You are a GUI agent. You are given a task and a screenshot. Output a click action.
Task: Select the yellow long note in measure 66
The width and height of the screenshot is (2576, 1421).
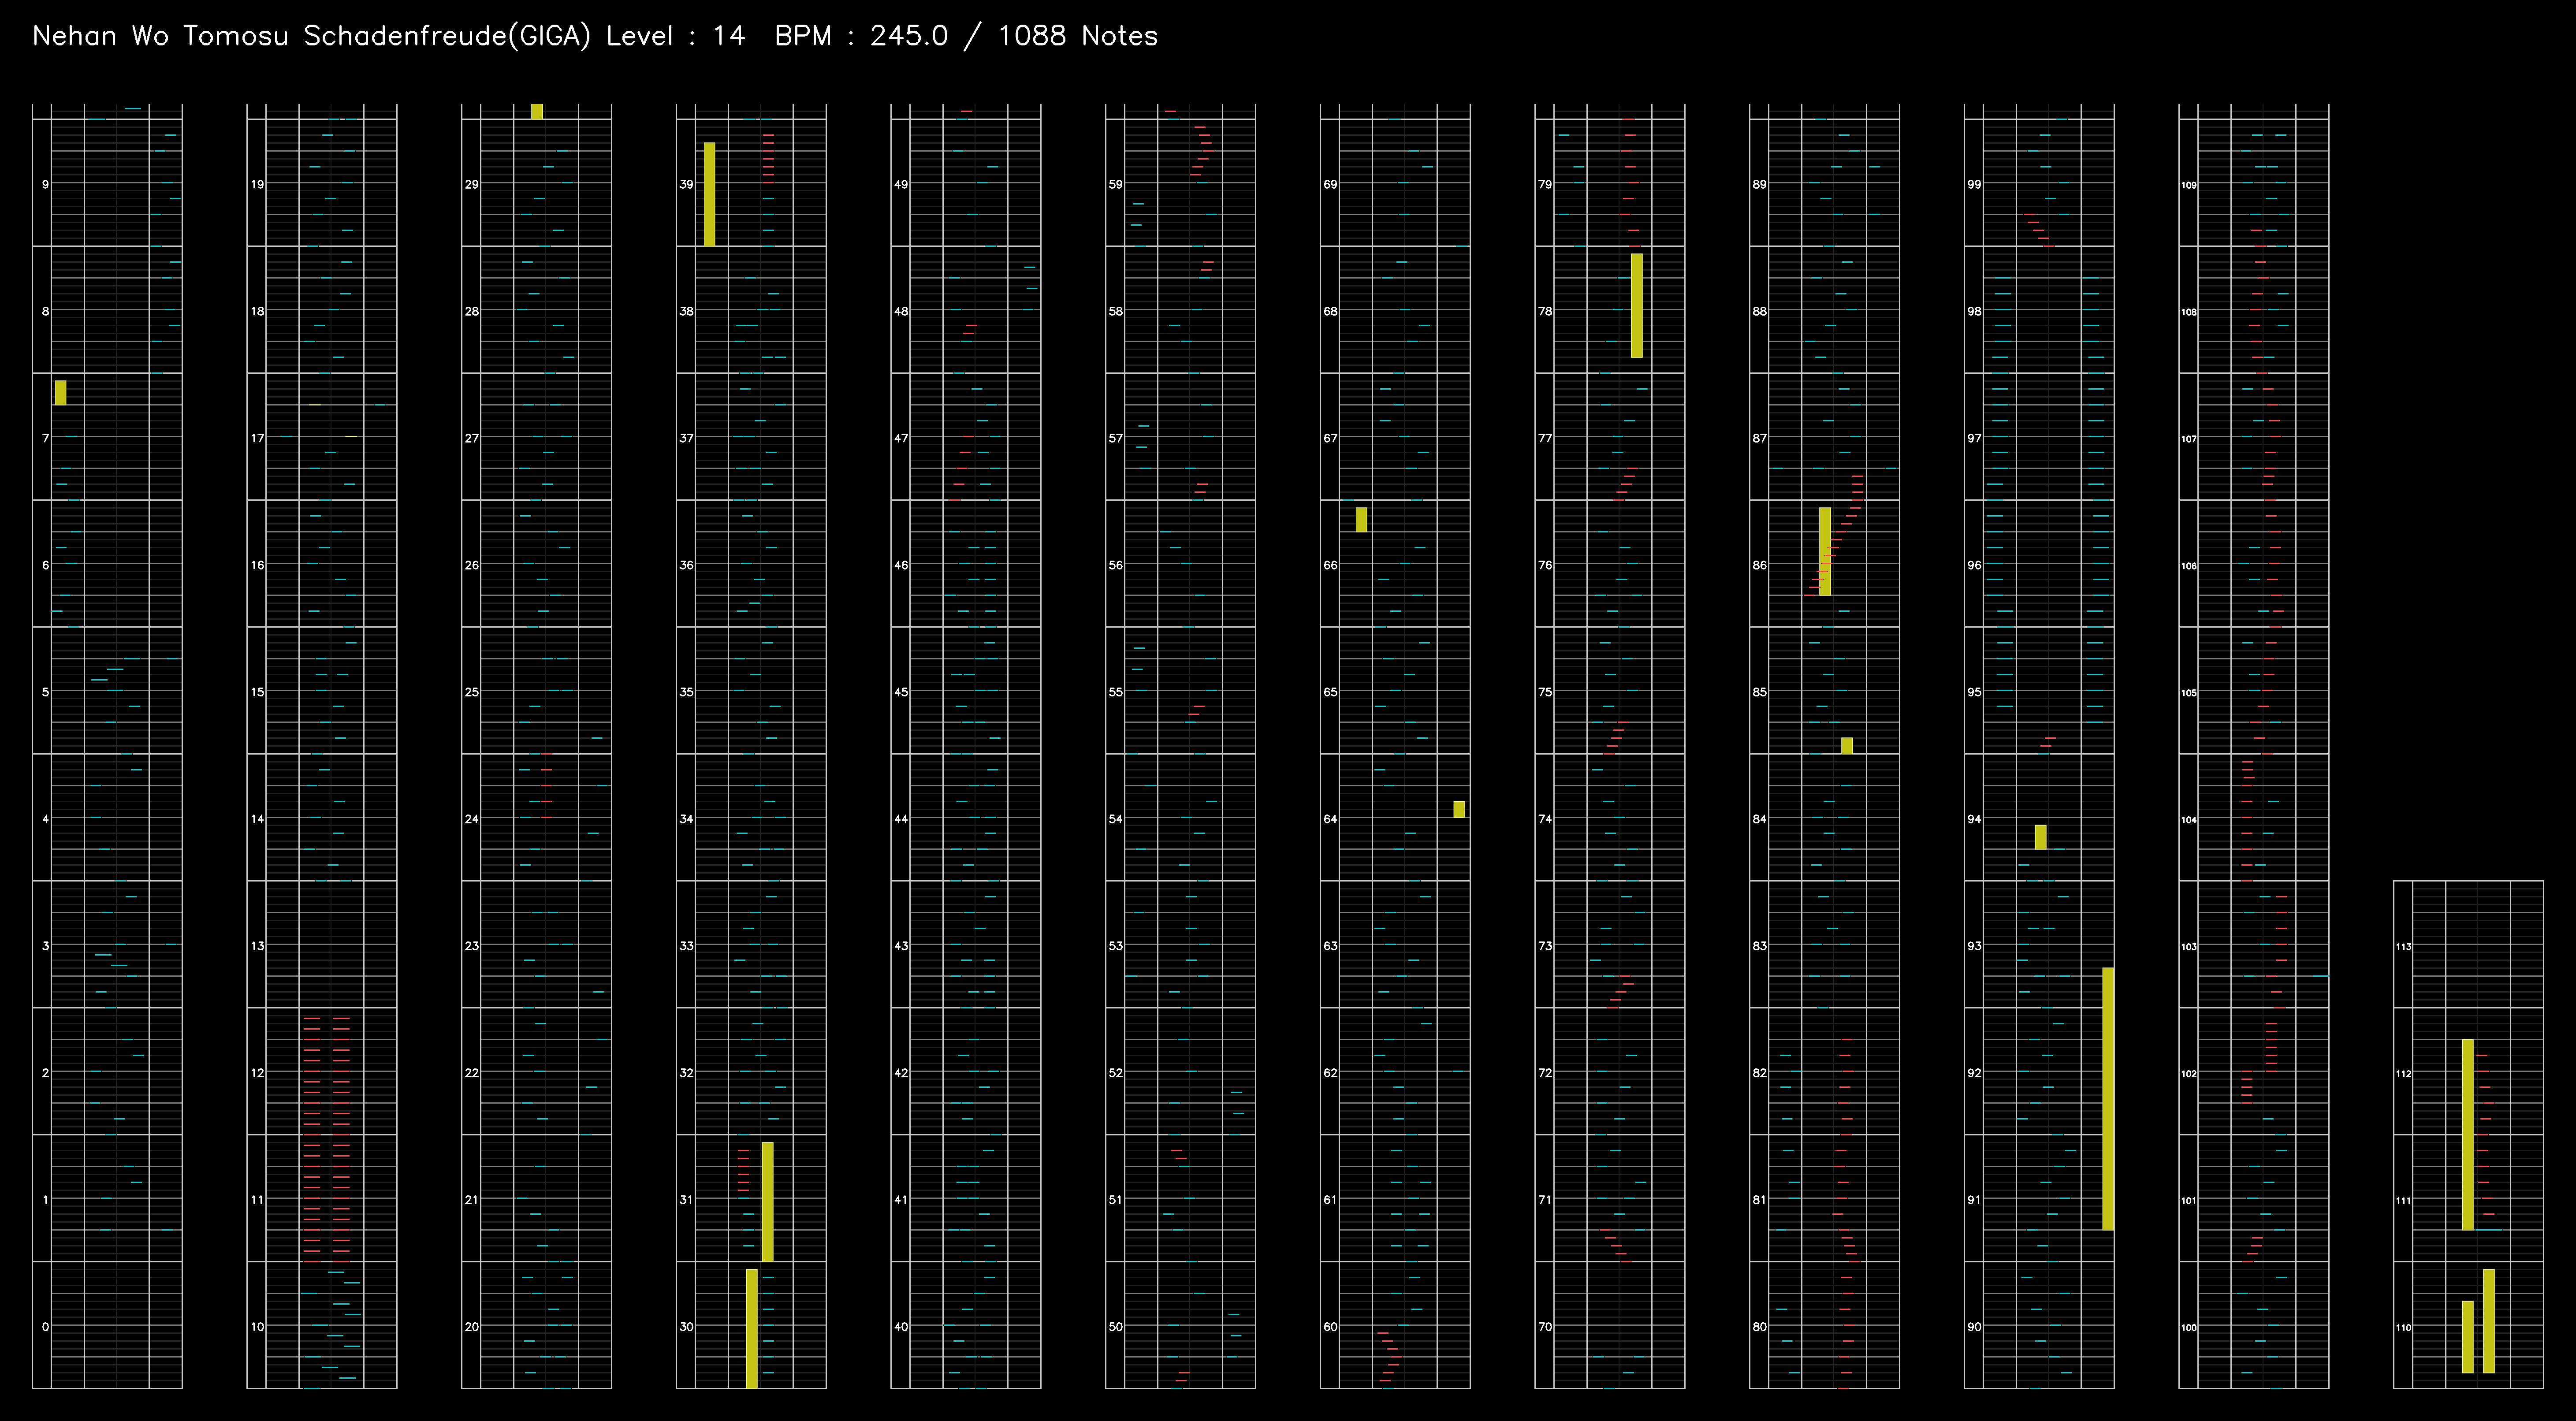(x=1361, y=519)
